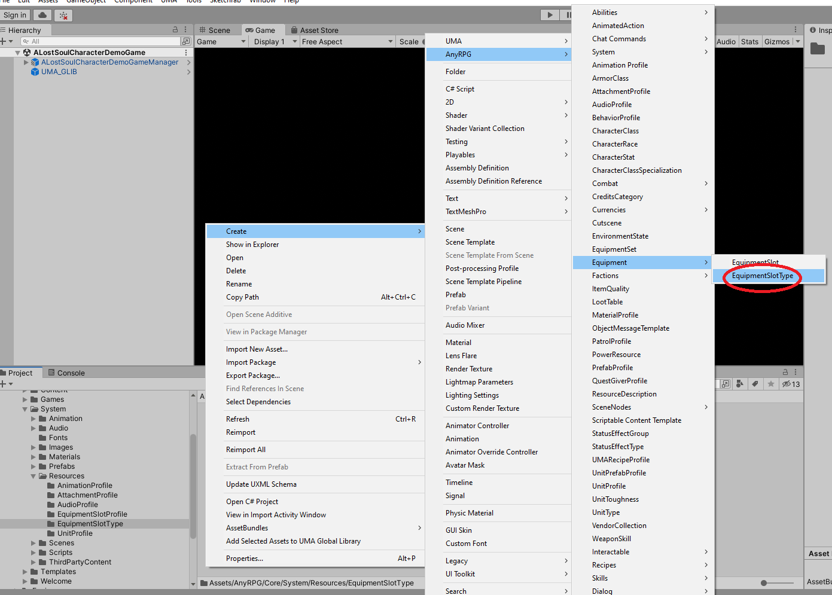
Task: Click the Hierarchy search field
Action: click(100, 41)
